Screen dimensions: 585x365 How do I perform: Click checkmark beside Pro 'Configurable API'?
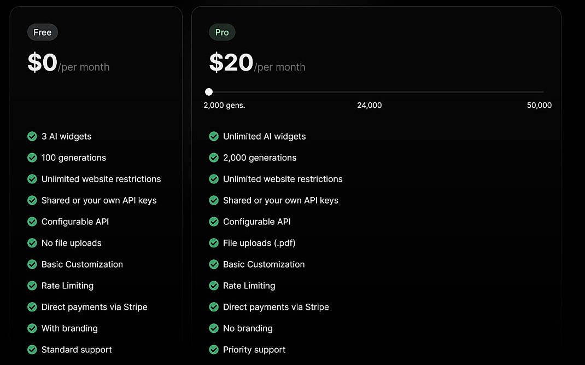point(214,222)
